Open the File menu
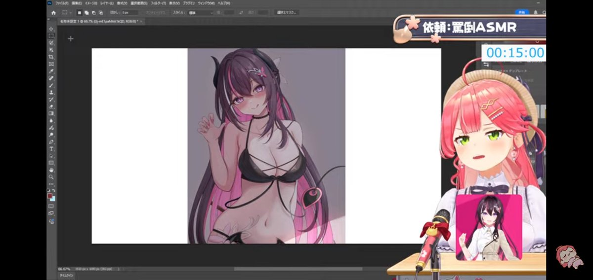 (x=61, y=3)
